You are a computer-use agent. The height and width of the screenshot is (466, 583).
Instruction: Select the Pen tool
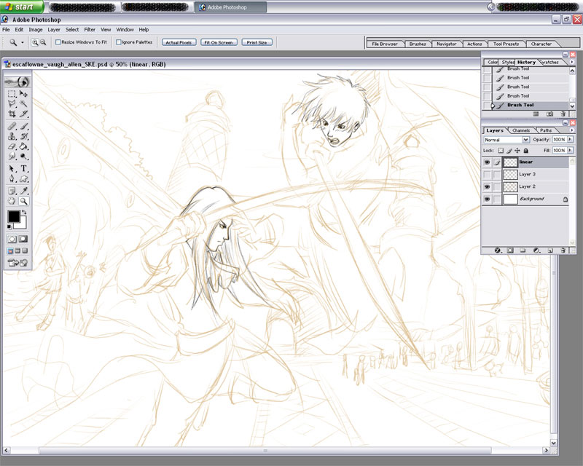[x=12, y=178]
